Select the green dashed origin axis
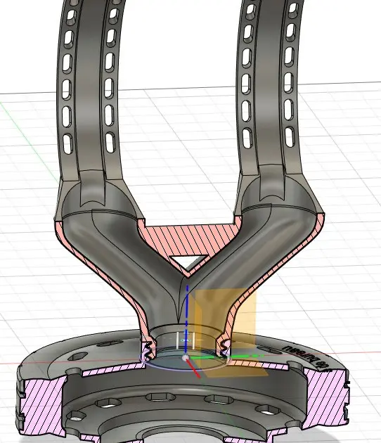The height and width of the screenshot is (443, 381). coord(226,357)
